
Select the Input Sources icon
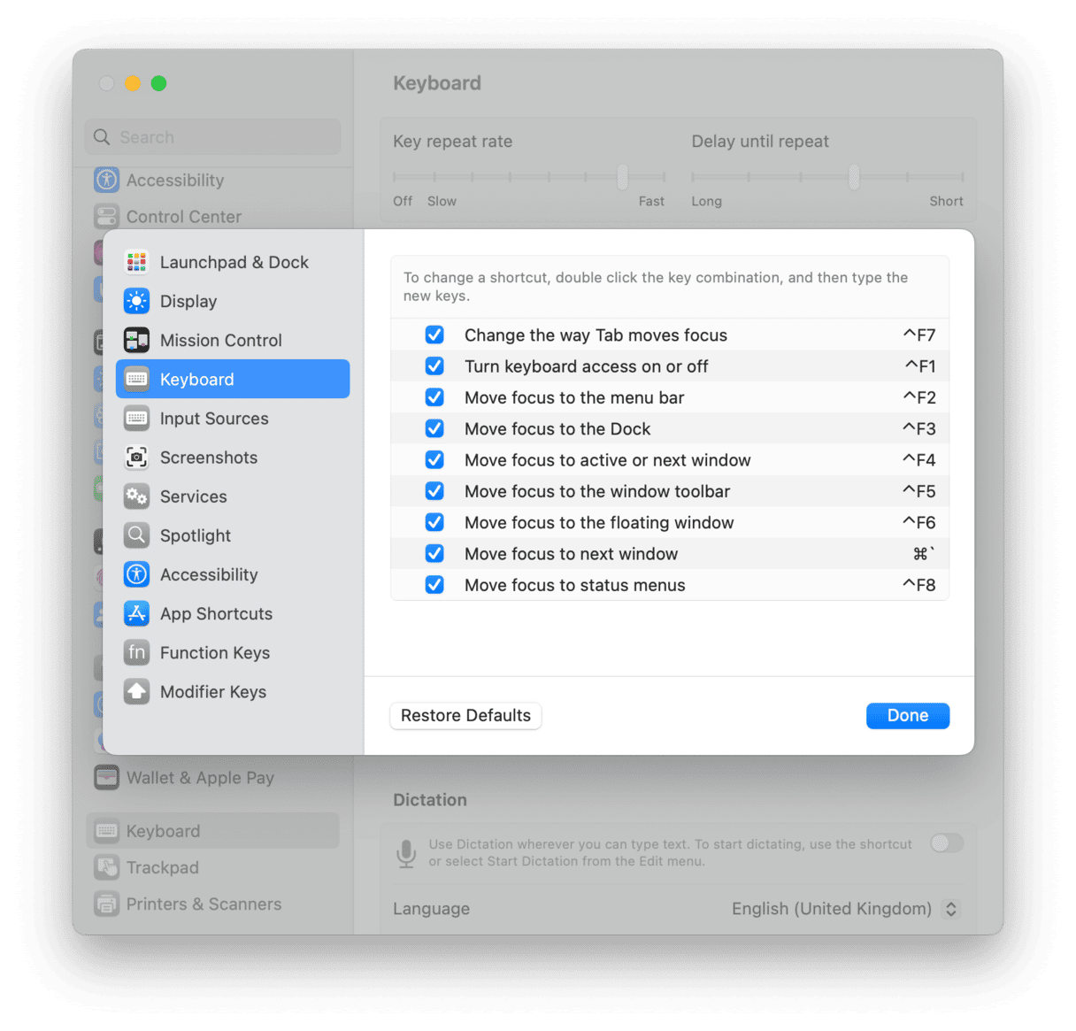136,418
